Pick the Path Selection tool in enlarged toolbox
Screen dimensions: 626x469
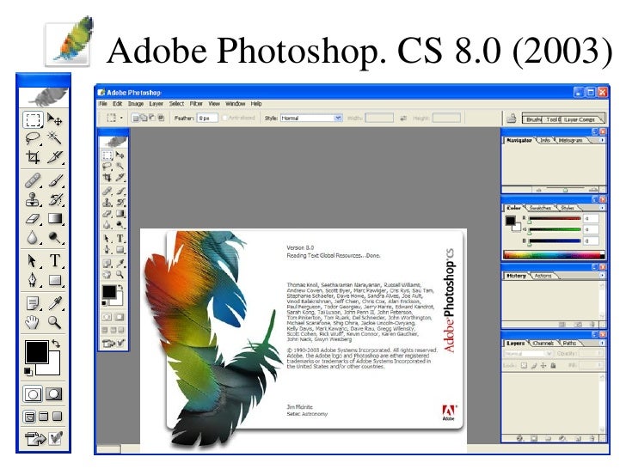coord(33,261)
